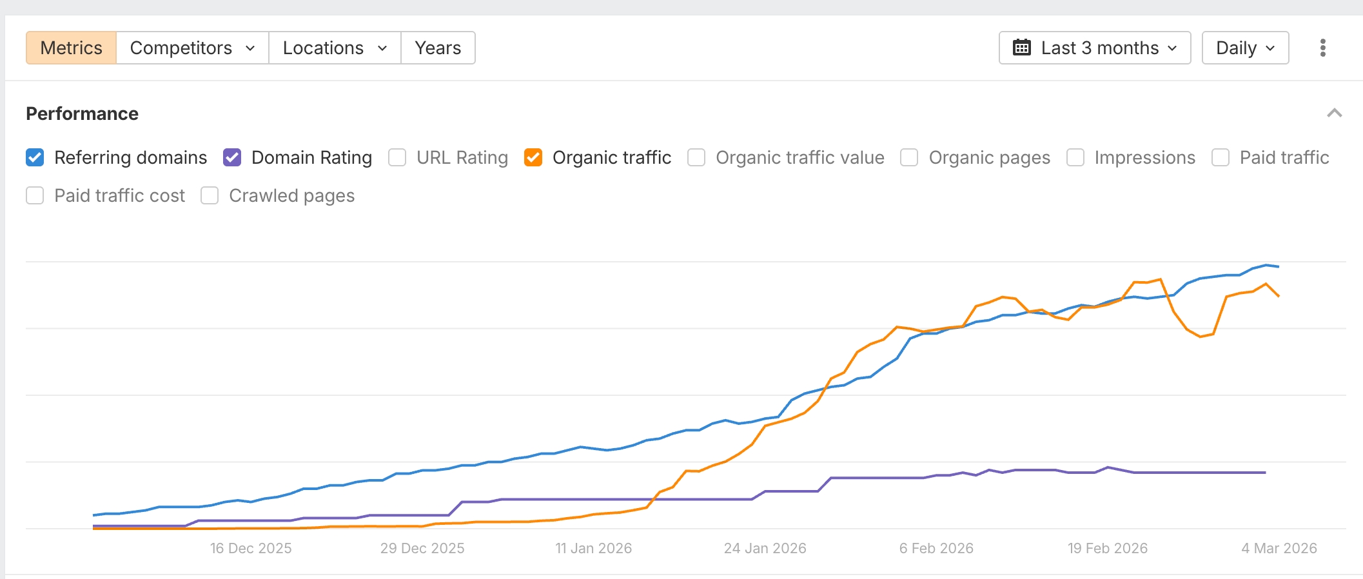Uncheck the Referring domains checkbox
The image size is (1363, 579).
point(35,157)
